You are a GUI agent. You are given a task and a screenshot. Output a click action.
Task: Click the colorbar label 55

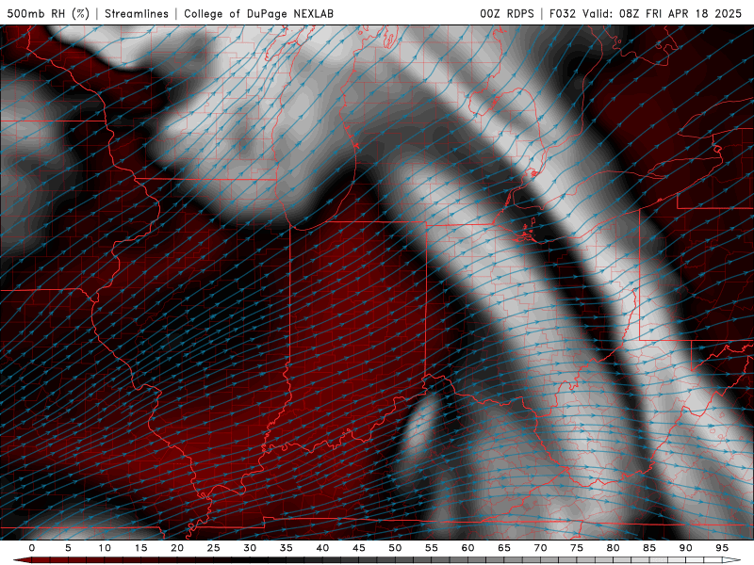point(432,548)
